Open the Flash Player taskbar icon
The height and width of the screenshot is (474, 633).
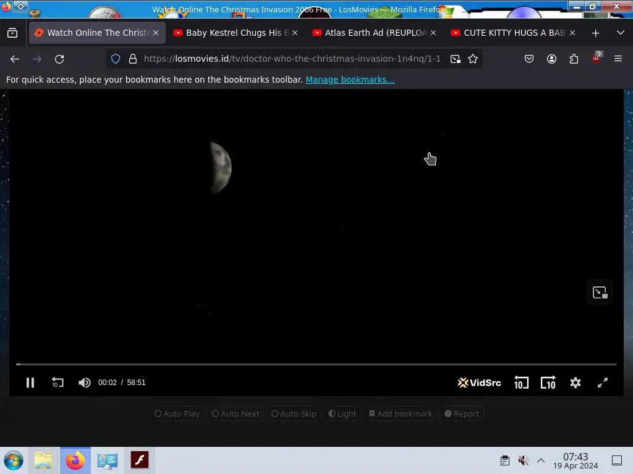click(x=140, y=460)
